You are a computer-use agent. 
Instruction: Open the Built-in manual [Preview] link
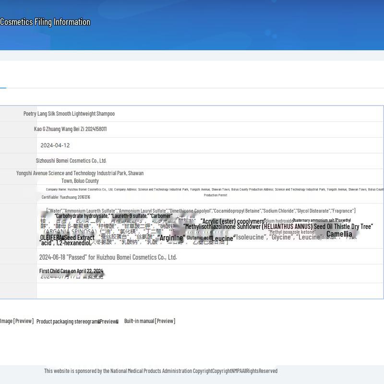pos(150,321)
